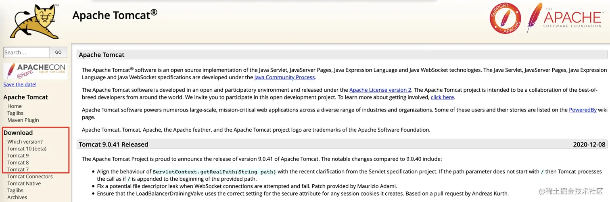The image size is (610, 202).
Task: Open the PoweredBy wiki link
Action: coord(583,110)
